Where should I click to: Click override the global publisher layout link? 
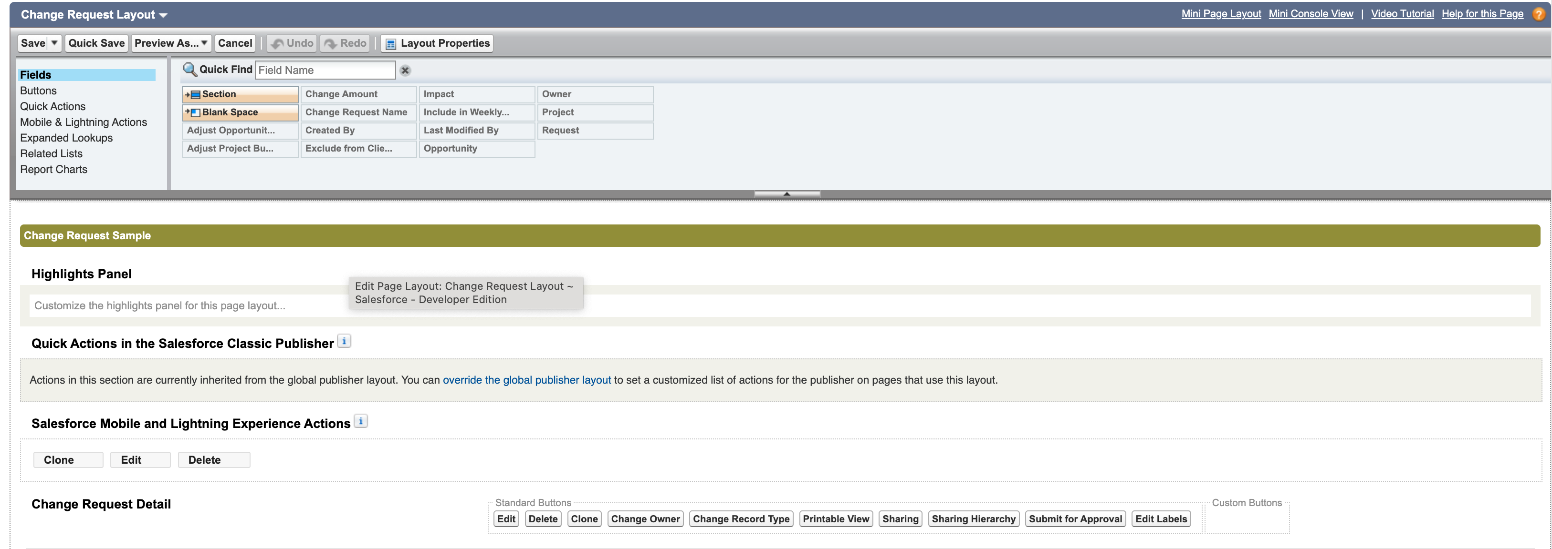pos(526,380)
